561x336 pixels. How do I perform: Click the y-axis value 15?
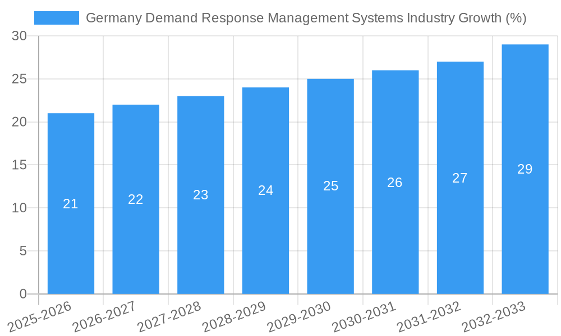pyautogui.click(x=19, y=165)
